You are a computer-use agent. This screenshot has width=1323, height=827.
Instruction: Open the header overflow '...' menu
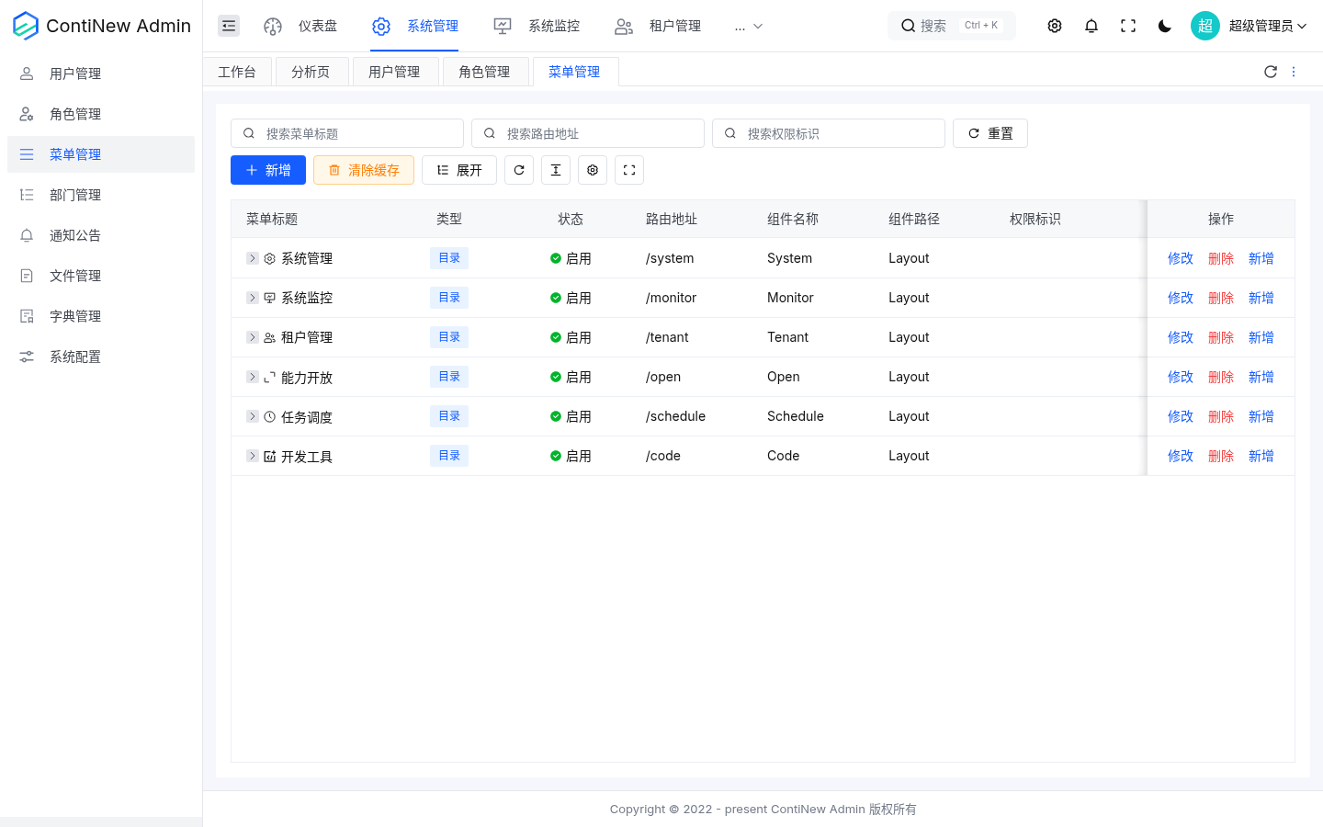click(x=749, y=26)
